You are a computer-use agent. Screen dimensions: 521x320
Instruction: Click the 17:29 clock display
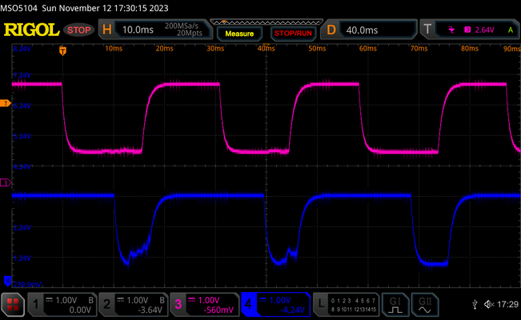tap(507, 304)
